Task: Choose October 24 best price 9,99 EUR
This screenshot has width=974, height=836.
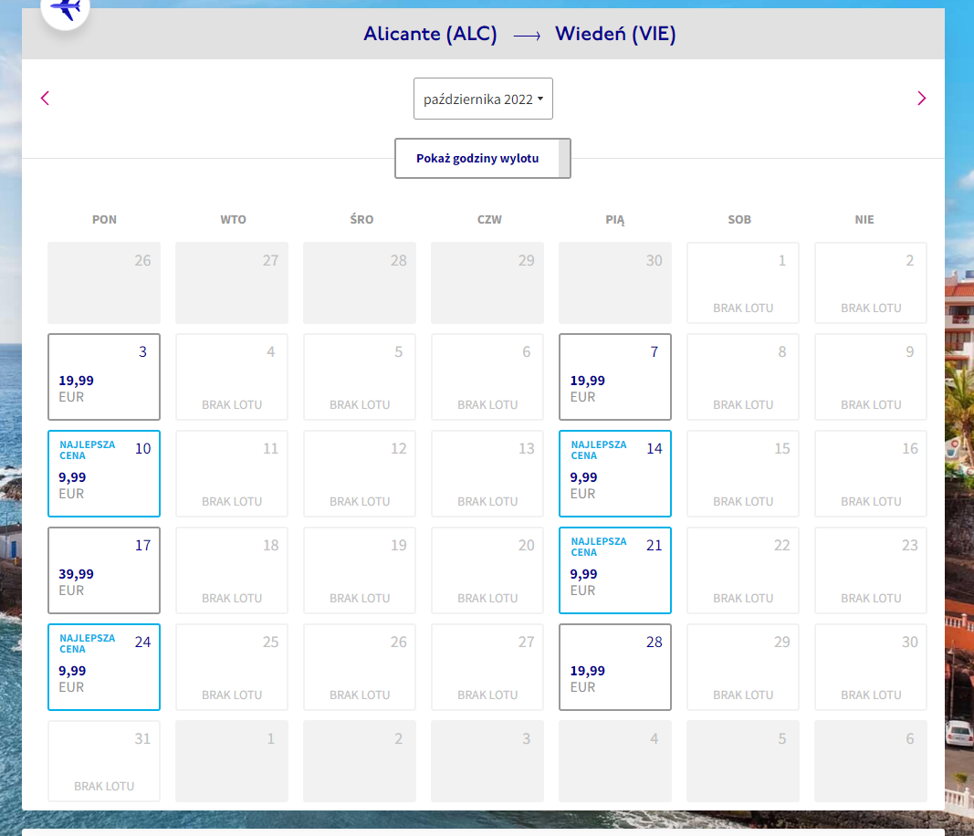Action: click(104, 667)
